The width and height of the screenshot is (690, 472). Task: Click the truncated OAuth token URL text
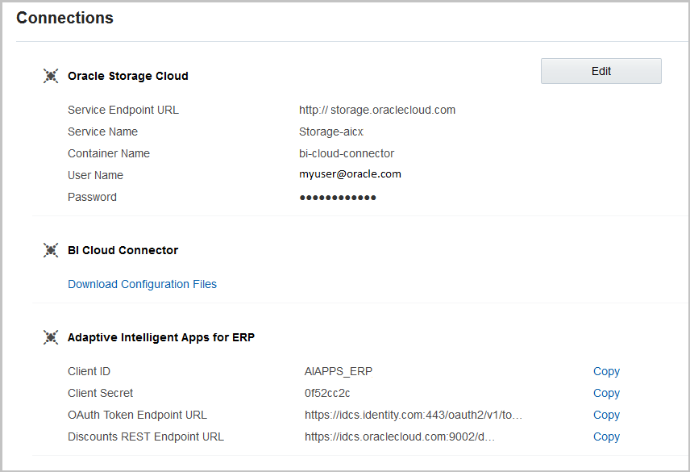point(414,415)
